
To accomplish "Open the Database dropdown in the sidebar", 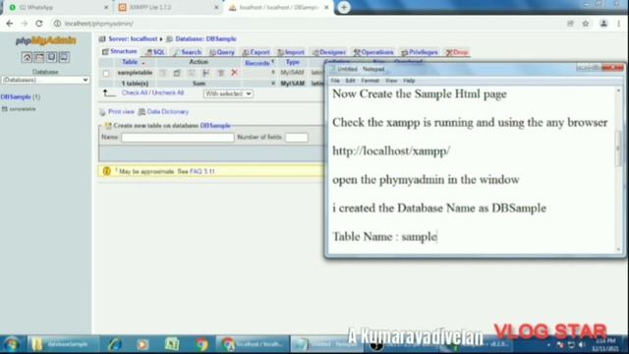I will click(x=45, y=80).
